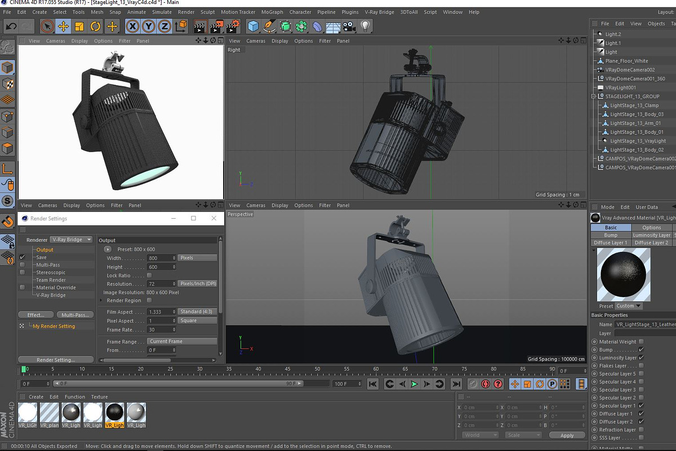This screenshot has width=676, height=451.
Task: Collapse the STAGELIGHT_13_GROUP tree node
Action: (x=593, y=96)
